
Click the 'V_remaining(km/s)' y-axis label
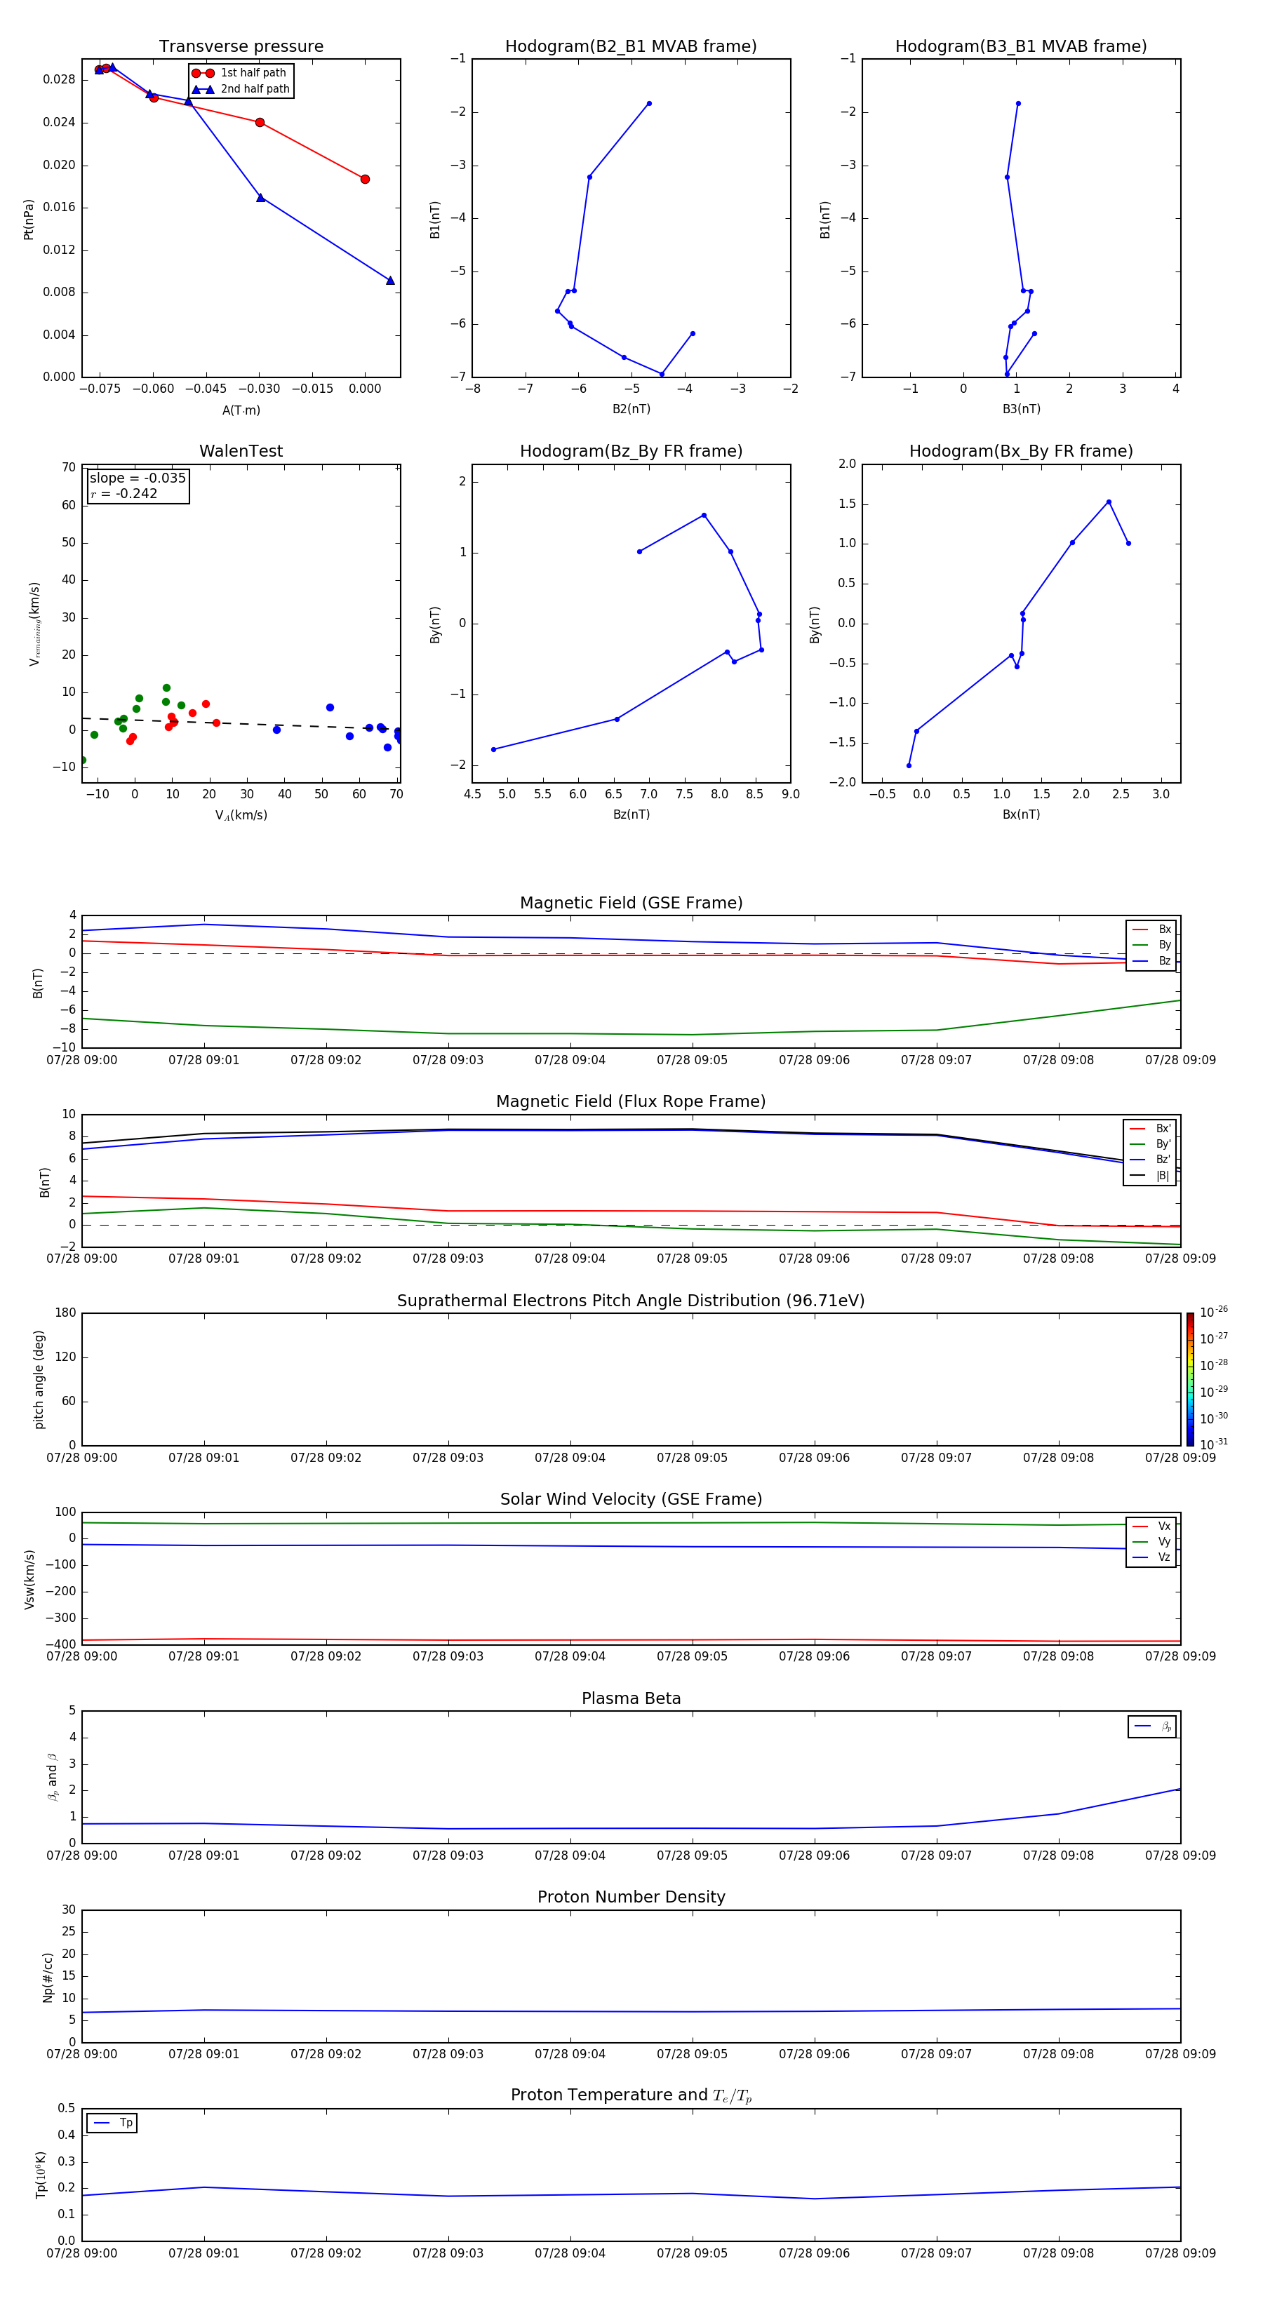35,624
